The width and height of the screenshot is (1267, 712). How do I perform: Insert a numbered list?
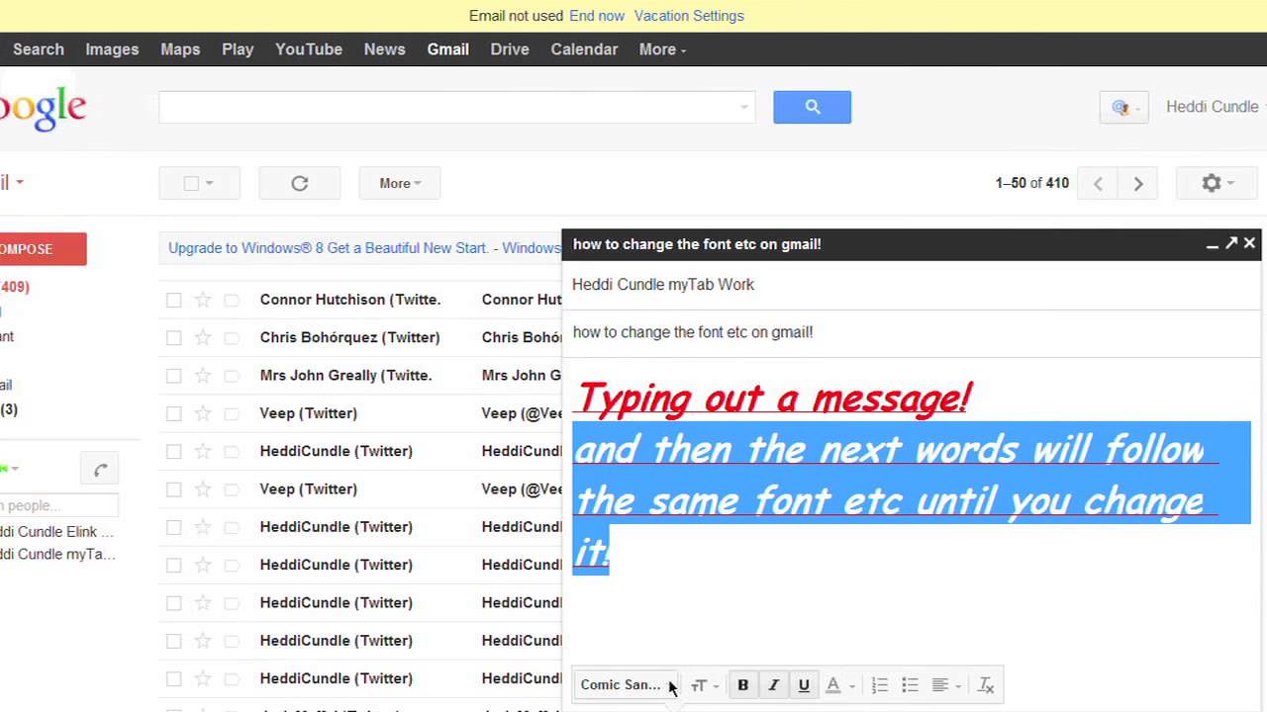(879, 684)
